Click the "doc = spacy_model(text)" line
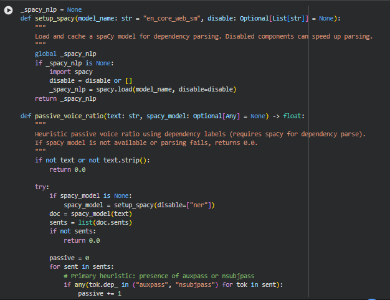Viewport: 390px width, 300px height. tap(90, 213)
